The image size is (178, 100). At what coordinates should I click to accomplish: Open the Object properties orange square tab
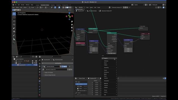coord(39,78)
